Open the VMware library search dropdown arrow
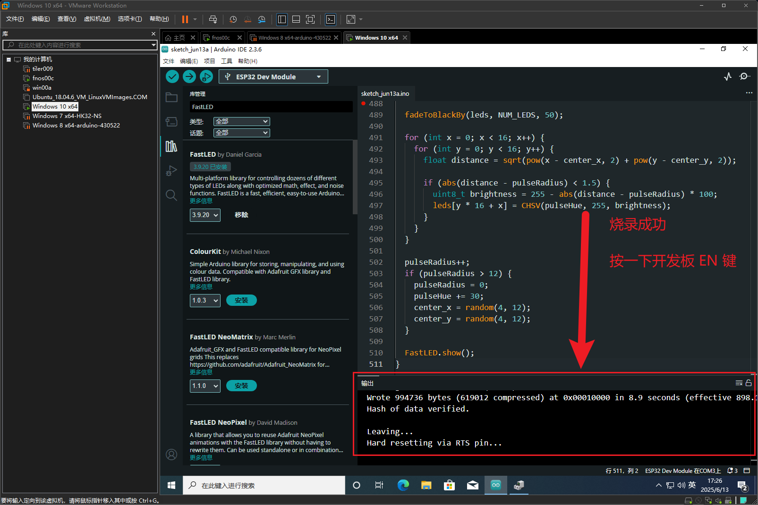758x505 pixels. point(153,45)
